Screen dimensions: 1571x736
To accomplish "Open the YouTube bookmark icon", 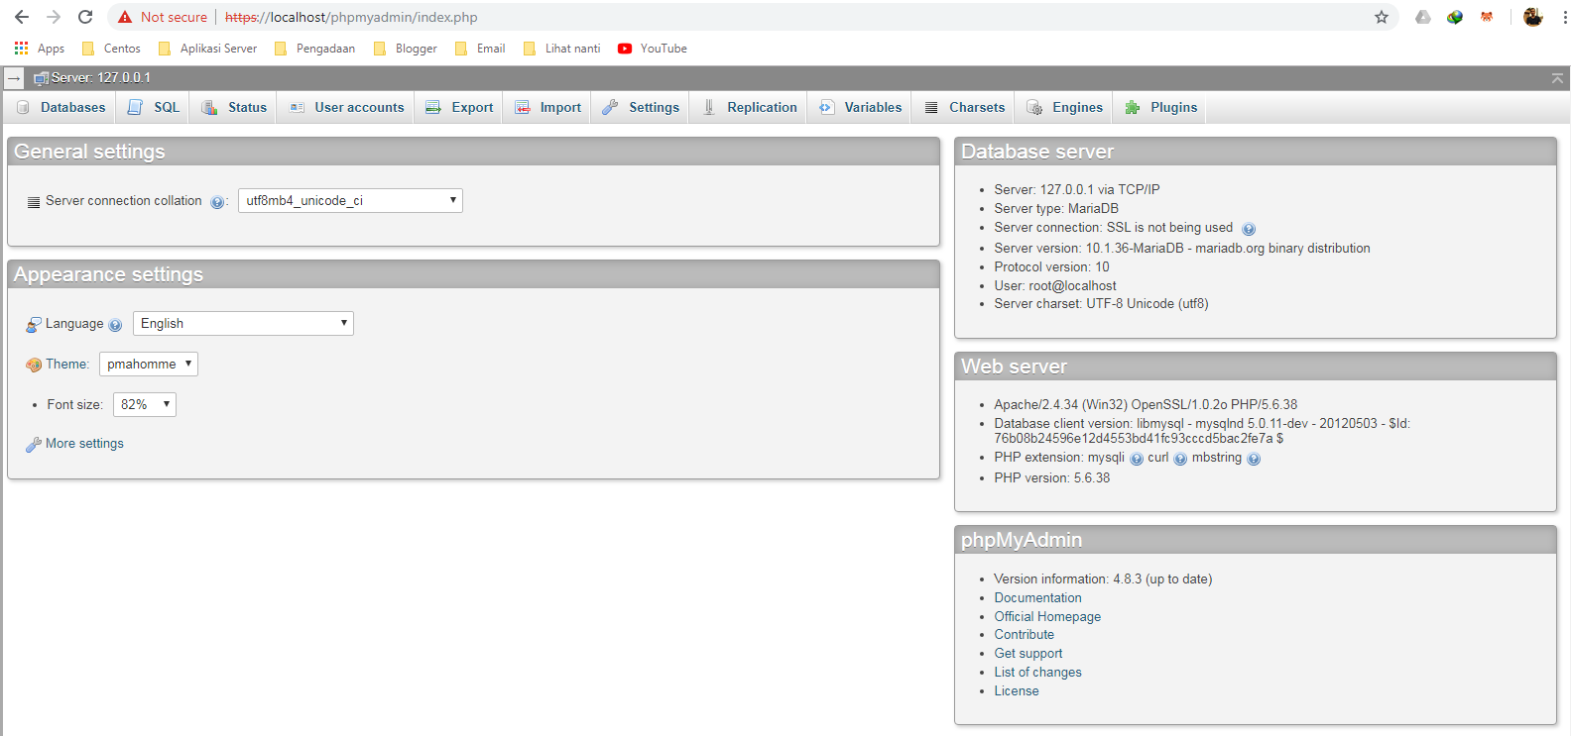I will (x=625, y=49).
